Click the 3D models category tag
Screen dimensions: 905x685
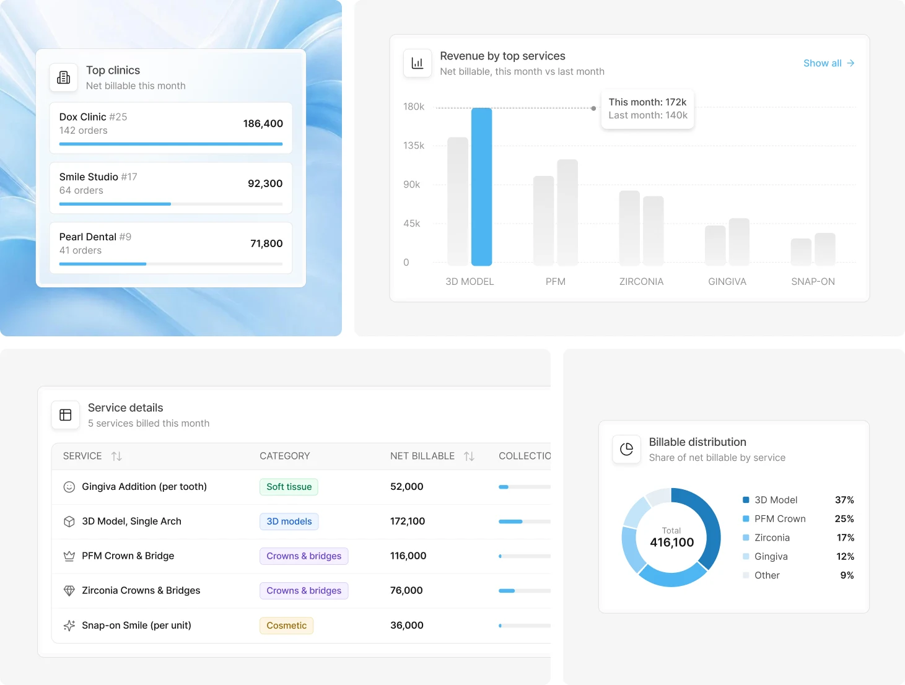click(289, 521)
